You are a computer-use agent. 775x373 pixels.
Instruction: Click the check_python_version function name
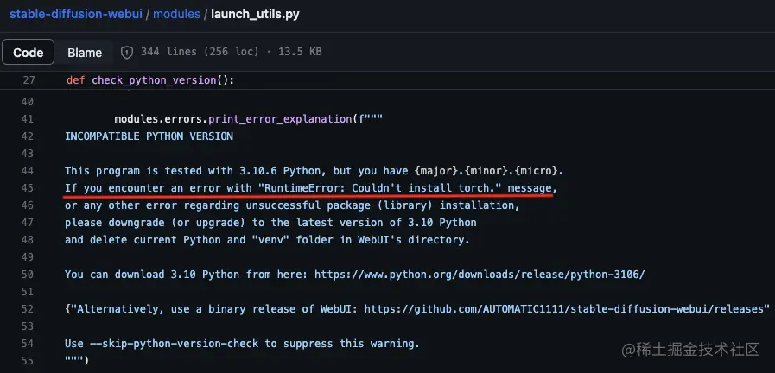point(154,80)
